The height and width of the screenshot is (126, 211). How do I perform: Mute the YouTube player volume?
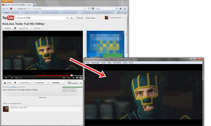pyautogui.click(x=12, y=78)
